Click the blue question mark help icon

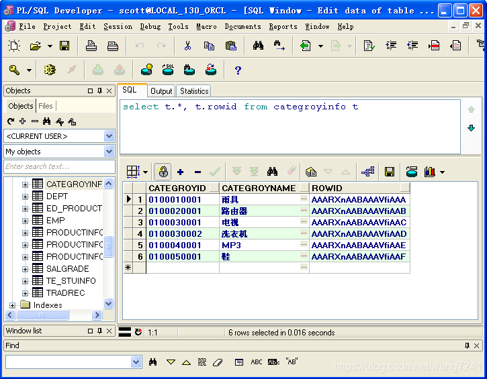click(x=238, y=70)
